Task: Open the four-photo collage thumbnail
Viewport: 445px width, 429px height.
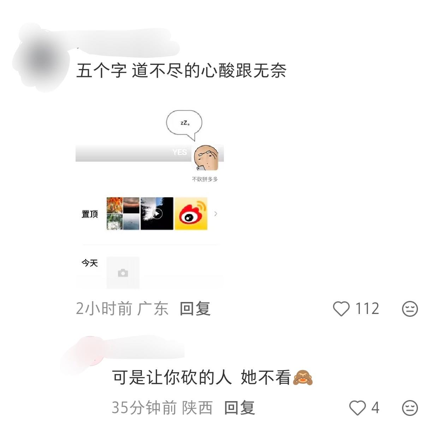Action: [x=123, y=213]
